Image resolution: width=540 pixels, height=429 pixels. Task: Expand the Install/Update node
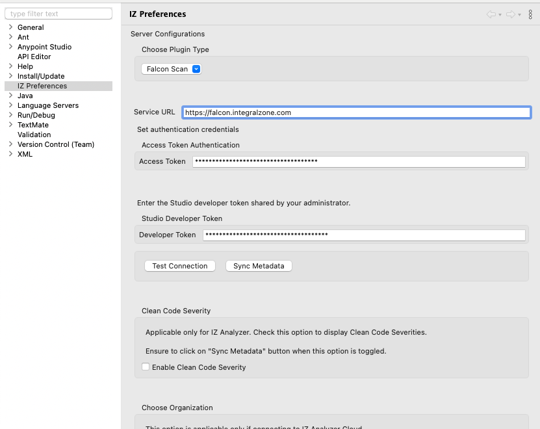click(x=10, y=76)
